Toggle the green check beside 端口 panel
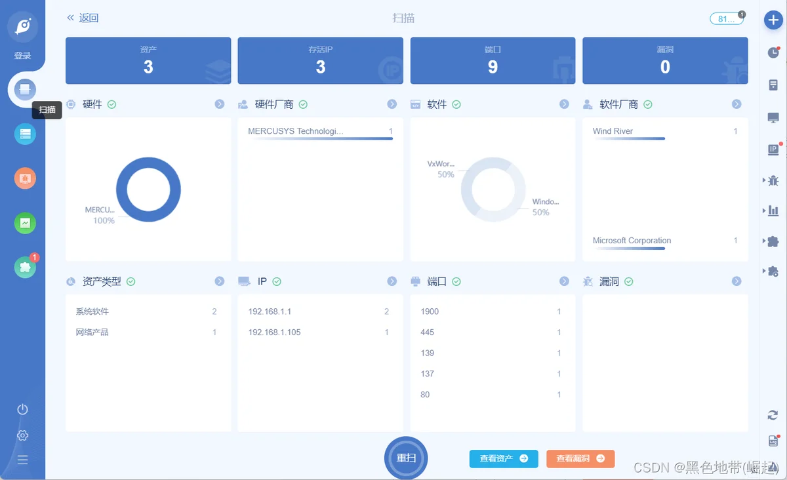 [x=456, y=281]
